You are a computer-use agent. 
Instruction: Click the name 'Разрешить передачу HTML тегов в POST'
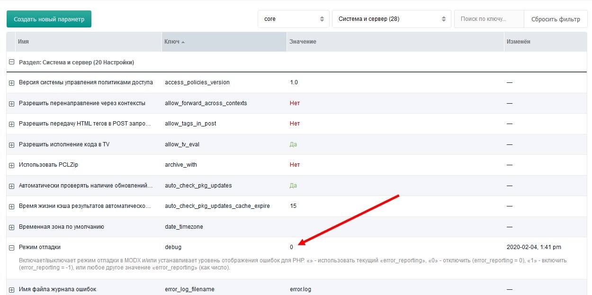click(86, 124)
